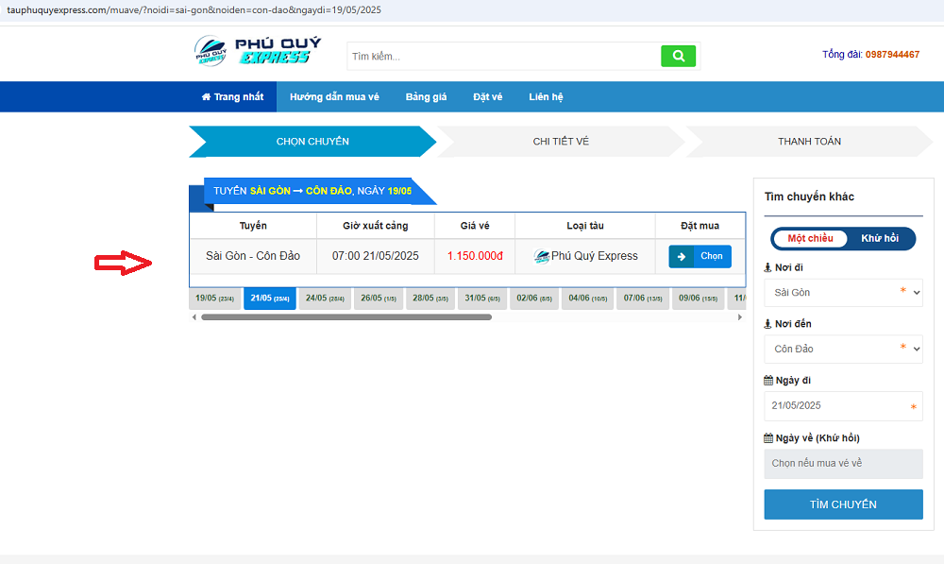Screen dimensions: 944x564
Task: Click the location icon next to Nơi đi
Action: [767, 267]
